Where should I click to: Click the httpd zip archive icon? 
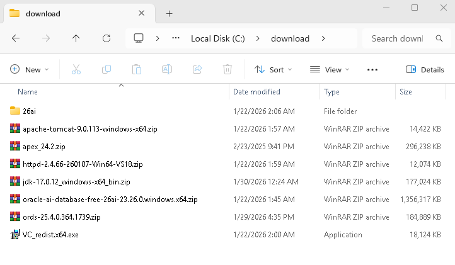[x=14, y=164]
